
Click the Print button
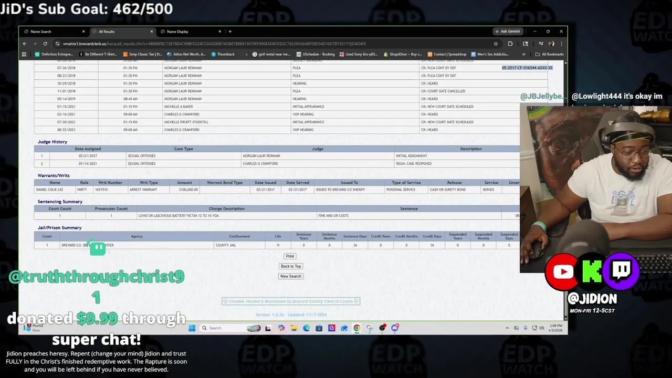(x=290, y=256)
